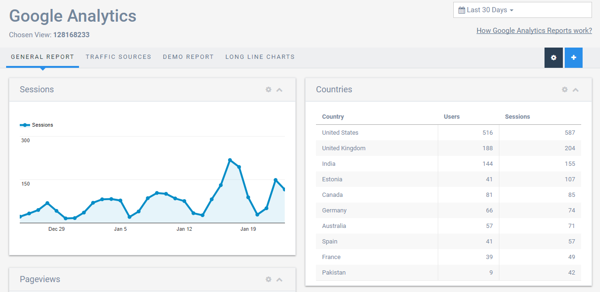Open How Google Analytics Reports work link

534,31
